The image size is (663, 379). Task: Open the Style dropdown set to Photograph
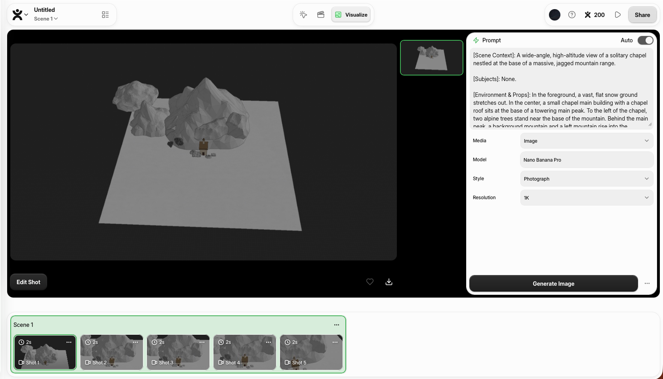pos(586,179)
